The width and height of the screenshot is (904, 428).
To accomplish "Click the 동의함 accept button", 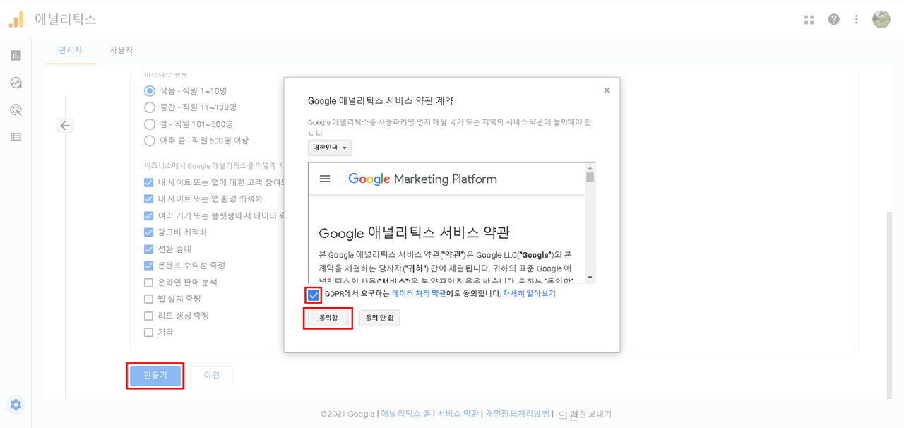I will (x=328, y=318).
